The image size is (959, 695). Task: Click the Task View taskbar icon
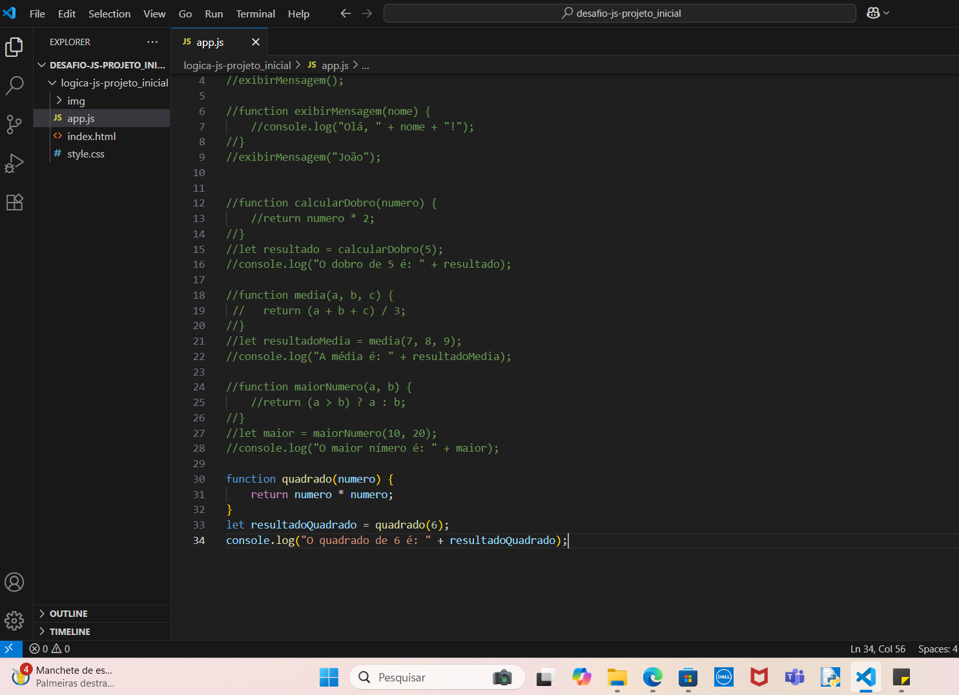coord(546,677)
